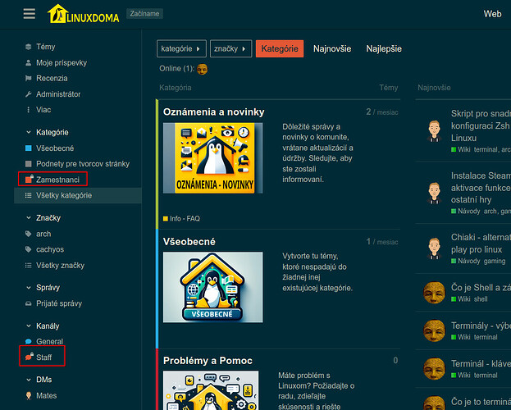Open the Web link in the header
Viewport: 511px width, 410px height.
pos(492,14)
